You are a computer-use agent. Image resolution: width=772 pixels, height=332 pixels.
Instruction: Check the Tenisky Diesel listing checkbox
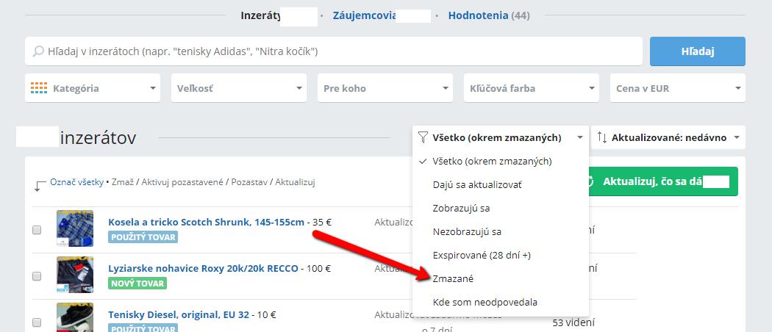(x=37, y=322)
